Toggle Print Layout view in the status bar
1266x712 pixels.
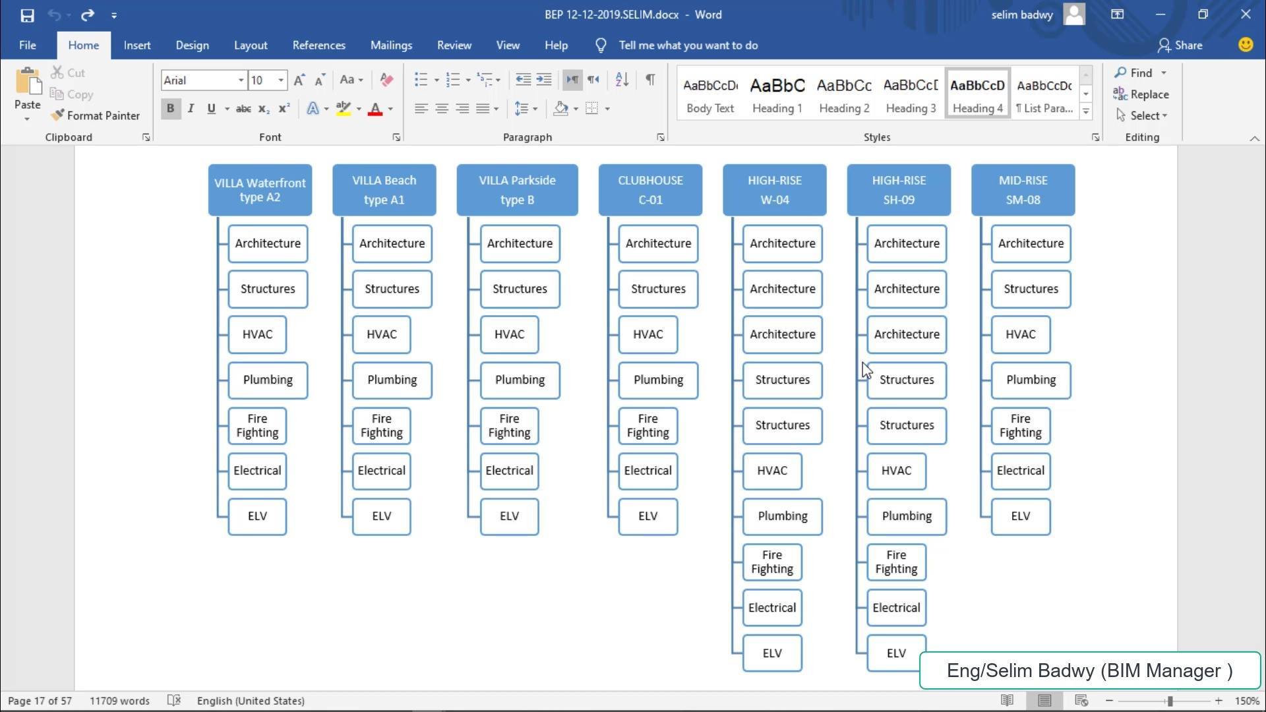[x=1044, y=701]
